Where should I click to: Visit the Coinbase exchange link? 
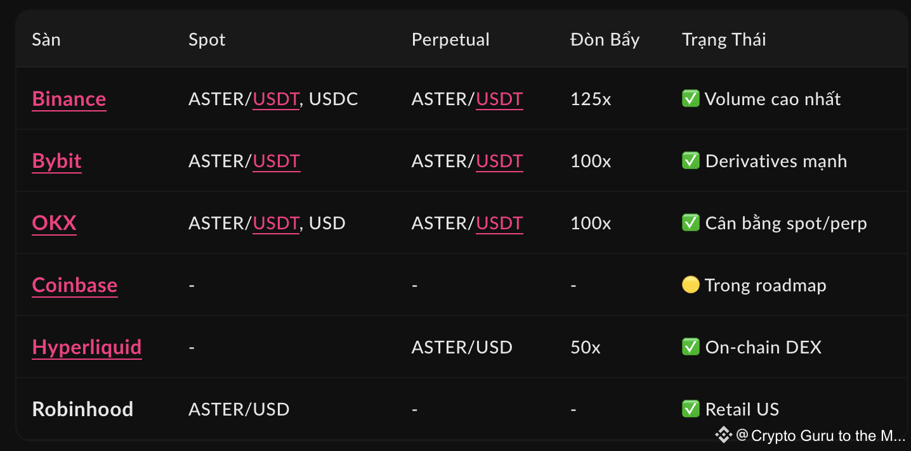point(75,285)
